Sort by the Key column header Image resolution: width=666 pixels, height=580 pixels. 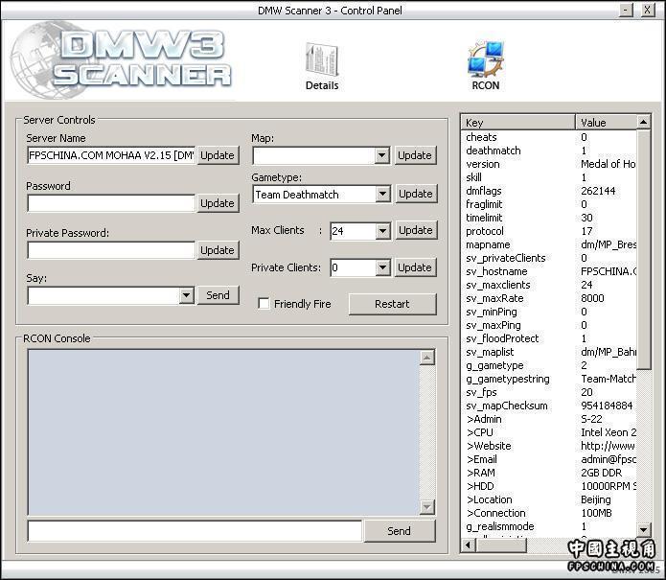(x=518, y=123)
